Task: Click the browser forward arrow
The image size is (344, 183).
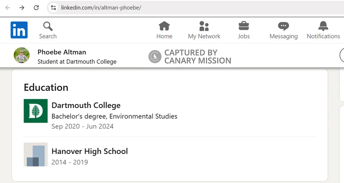Action: 22,8
